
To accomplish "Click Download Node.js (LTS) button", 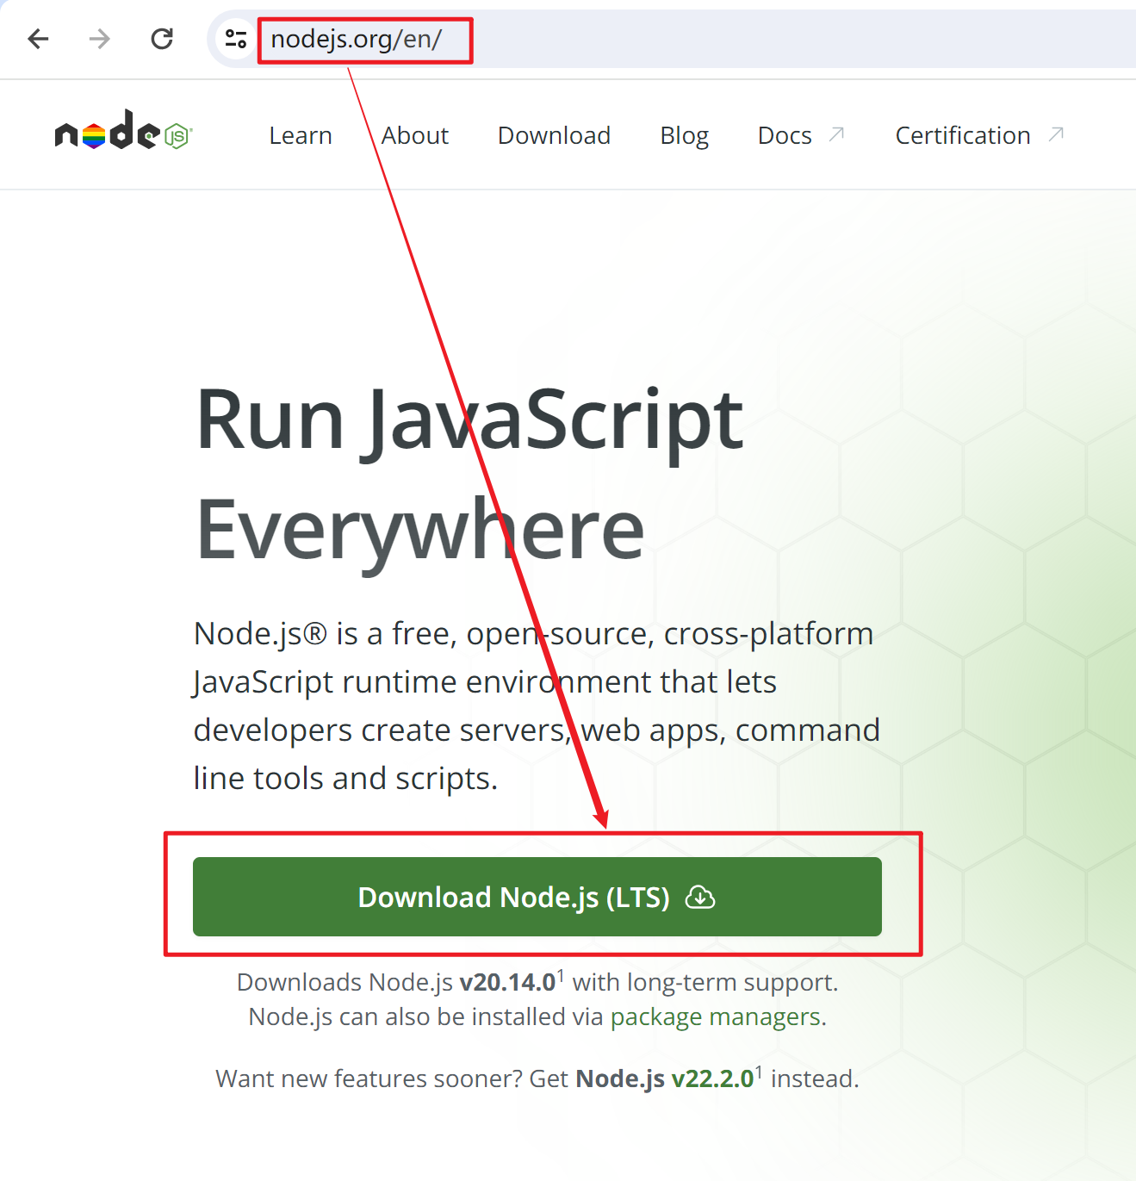I will pos(537,897).
